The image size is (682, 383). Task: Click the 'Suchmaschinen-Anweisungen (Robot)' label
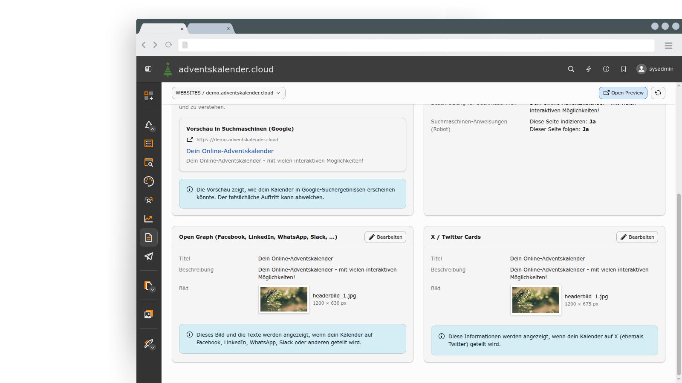pyautogui.click(x=469, y=126)
